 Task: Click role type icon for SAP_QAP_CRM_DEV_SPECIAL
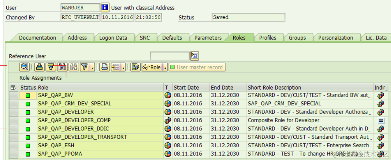[168, 104]
